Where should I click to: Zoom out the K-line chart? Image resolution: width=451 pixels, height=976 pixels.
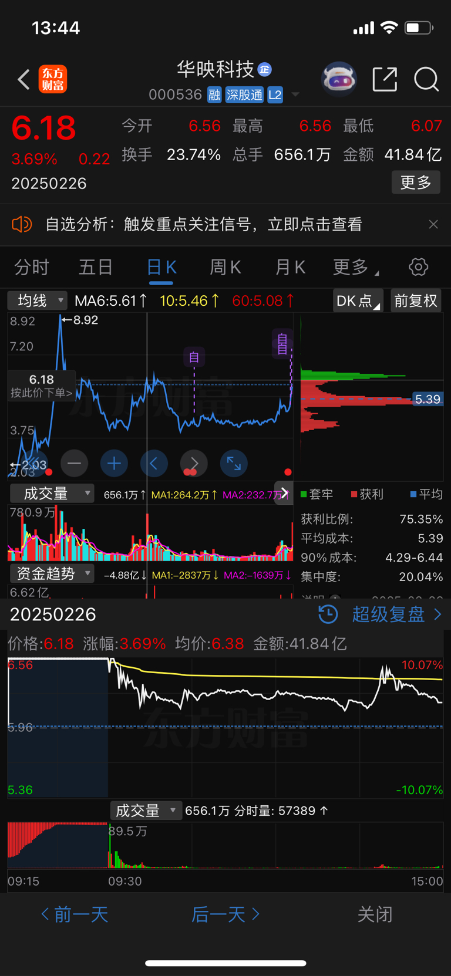tap(74, 464)
